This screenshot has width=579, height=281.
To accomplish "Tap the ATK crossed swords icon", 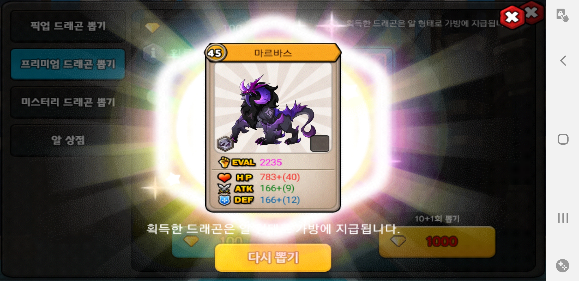I will click(x=224, y=189).
